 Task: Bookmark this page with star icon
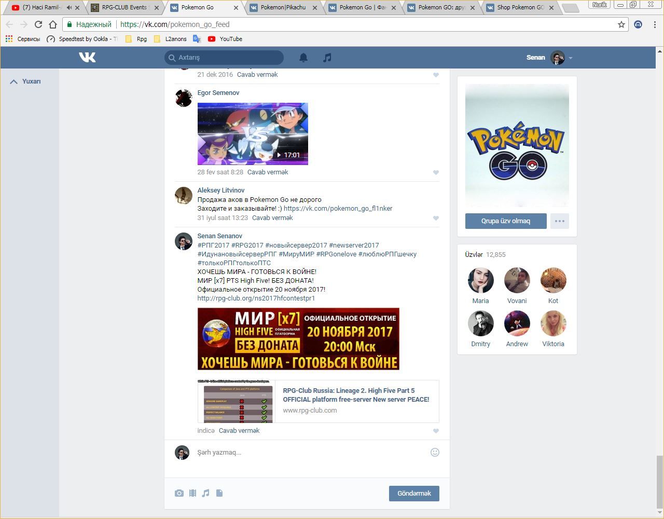621,24
